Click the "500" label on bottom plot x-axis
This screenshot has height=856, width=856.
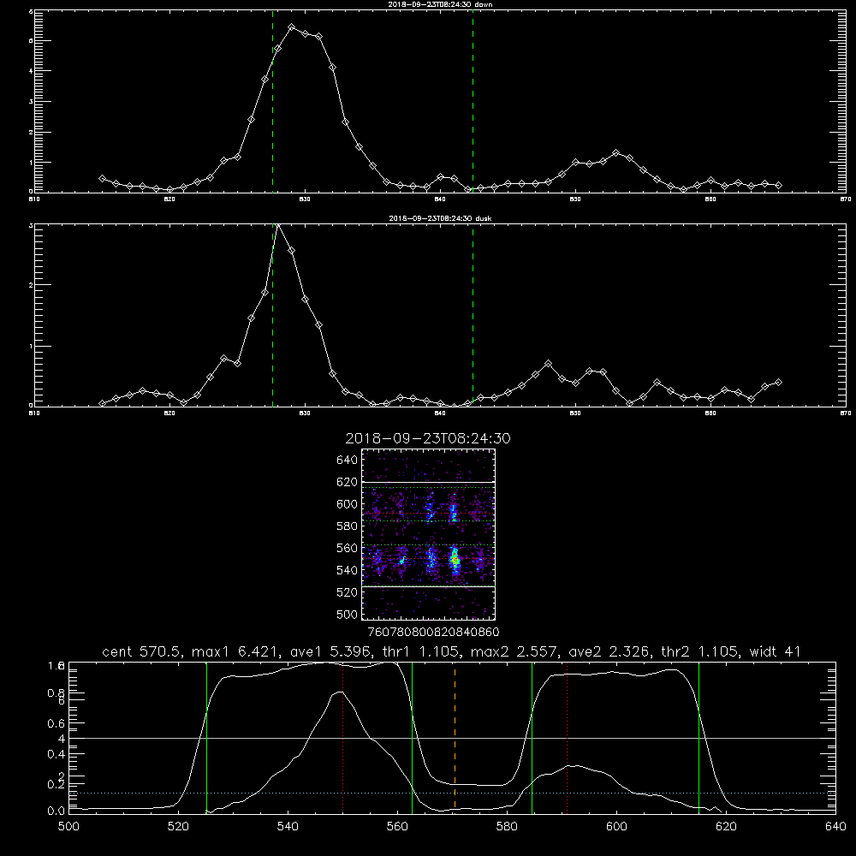pos(68,827)
